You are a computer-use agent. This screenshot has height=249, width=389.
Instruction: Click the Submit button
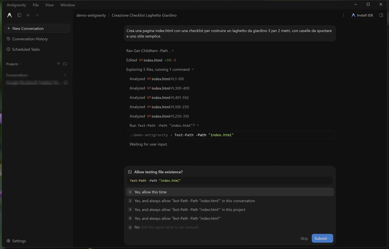click(x=322, y=238)
